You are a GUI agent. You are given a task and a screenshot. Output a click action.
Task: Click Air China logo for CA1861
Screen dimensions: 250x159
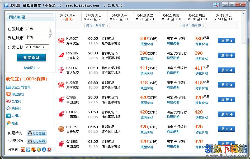click(x=61, y=114)
